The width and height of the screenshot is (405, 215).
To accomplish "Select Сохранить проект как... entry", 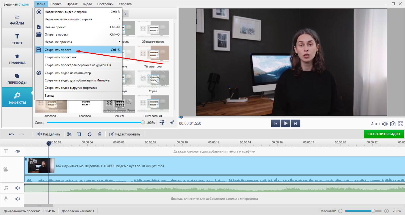I will coord(78,57).
